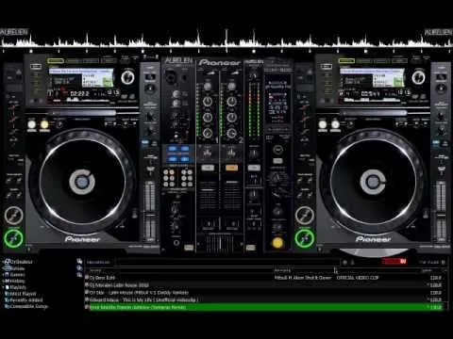
Task: Open the Recently Added list
Action: (25, 300)
